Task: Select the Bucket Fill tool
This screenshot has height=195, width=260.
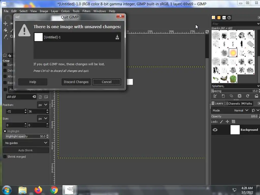Action: [6, 30]
